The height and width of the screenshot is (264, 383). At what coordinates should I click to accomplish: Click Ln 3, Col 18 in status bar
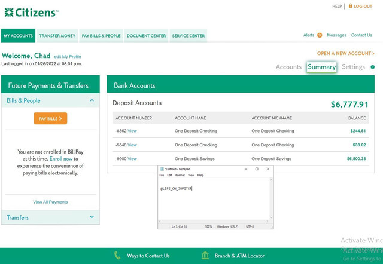pyautogui.click(x=179, y=226)
